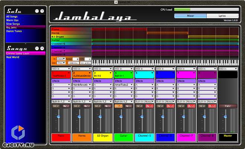Mute the Master channel

227,106
